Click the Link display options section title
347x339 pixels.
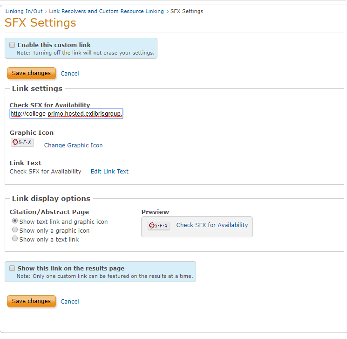tap(51, 199)
